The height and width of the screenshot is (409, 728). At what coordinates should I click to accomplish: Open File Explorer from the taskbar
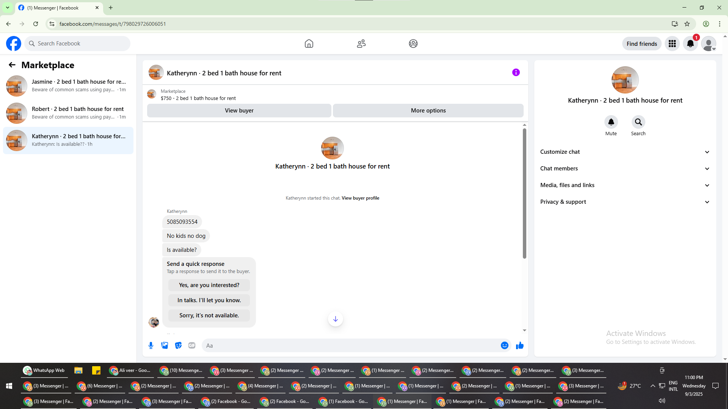coord(78,370)
